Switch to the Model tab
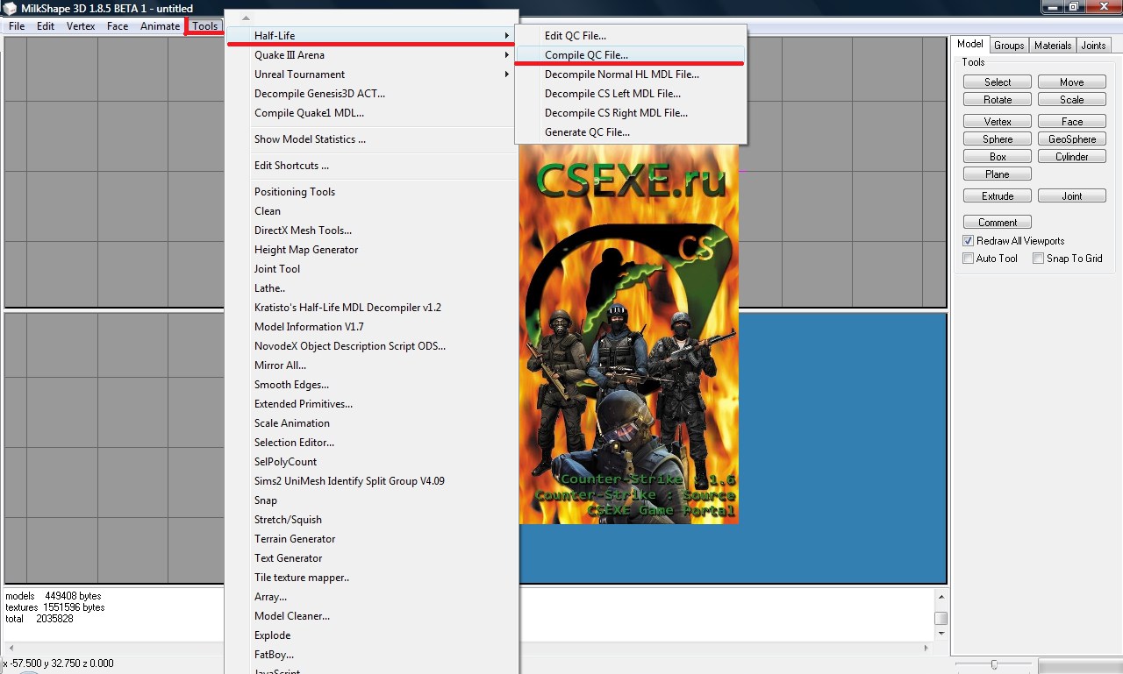The width and height of the screenshot is (1123, 674). coord(970,45)
